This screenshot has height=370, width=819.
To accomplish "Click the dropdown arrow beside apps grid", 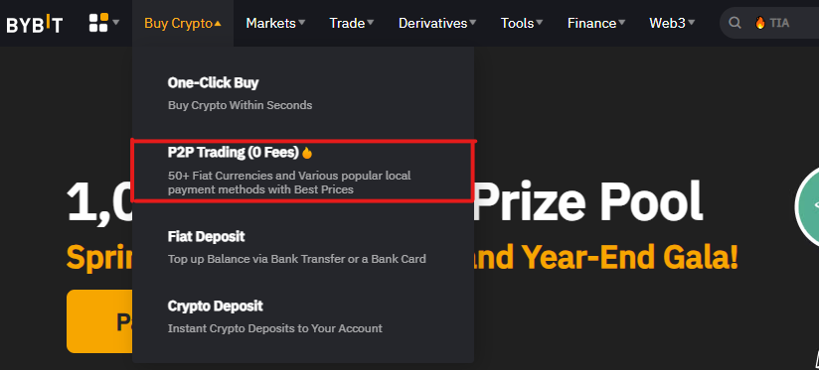I will (x=116, y=23).
